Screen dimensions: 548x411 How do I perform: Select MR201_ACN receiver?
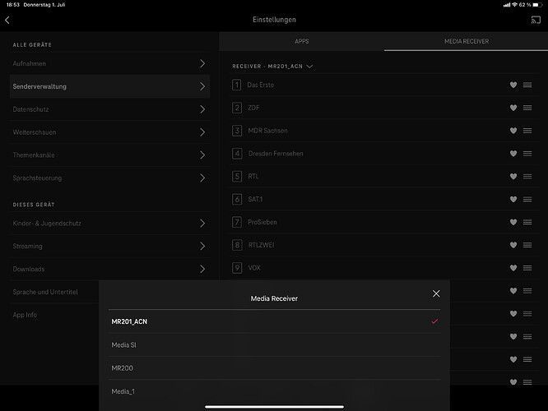[274, 321]
